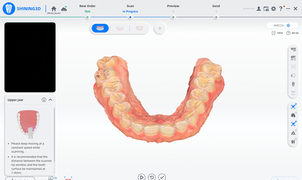Click the '1974' frame count value
This screenshot has width=302, height=180.
pyautogui.click(x=280, y=33)
